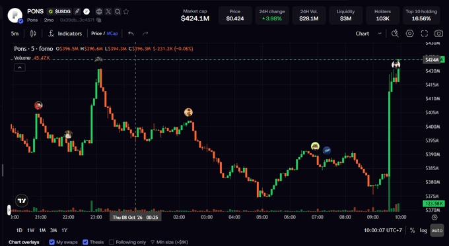449x246 pixels.
Task: Click the round white token icon beside the feather
Action: (x=86, y=11)
